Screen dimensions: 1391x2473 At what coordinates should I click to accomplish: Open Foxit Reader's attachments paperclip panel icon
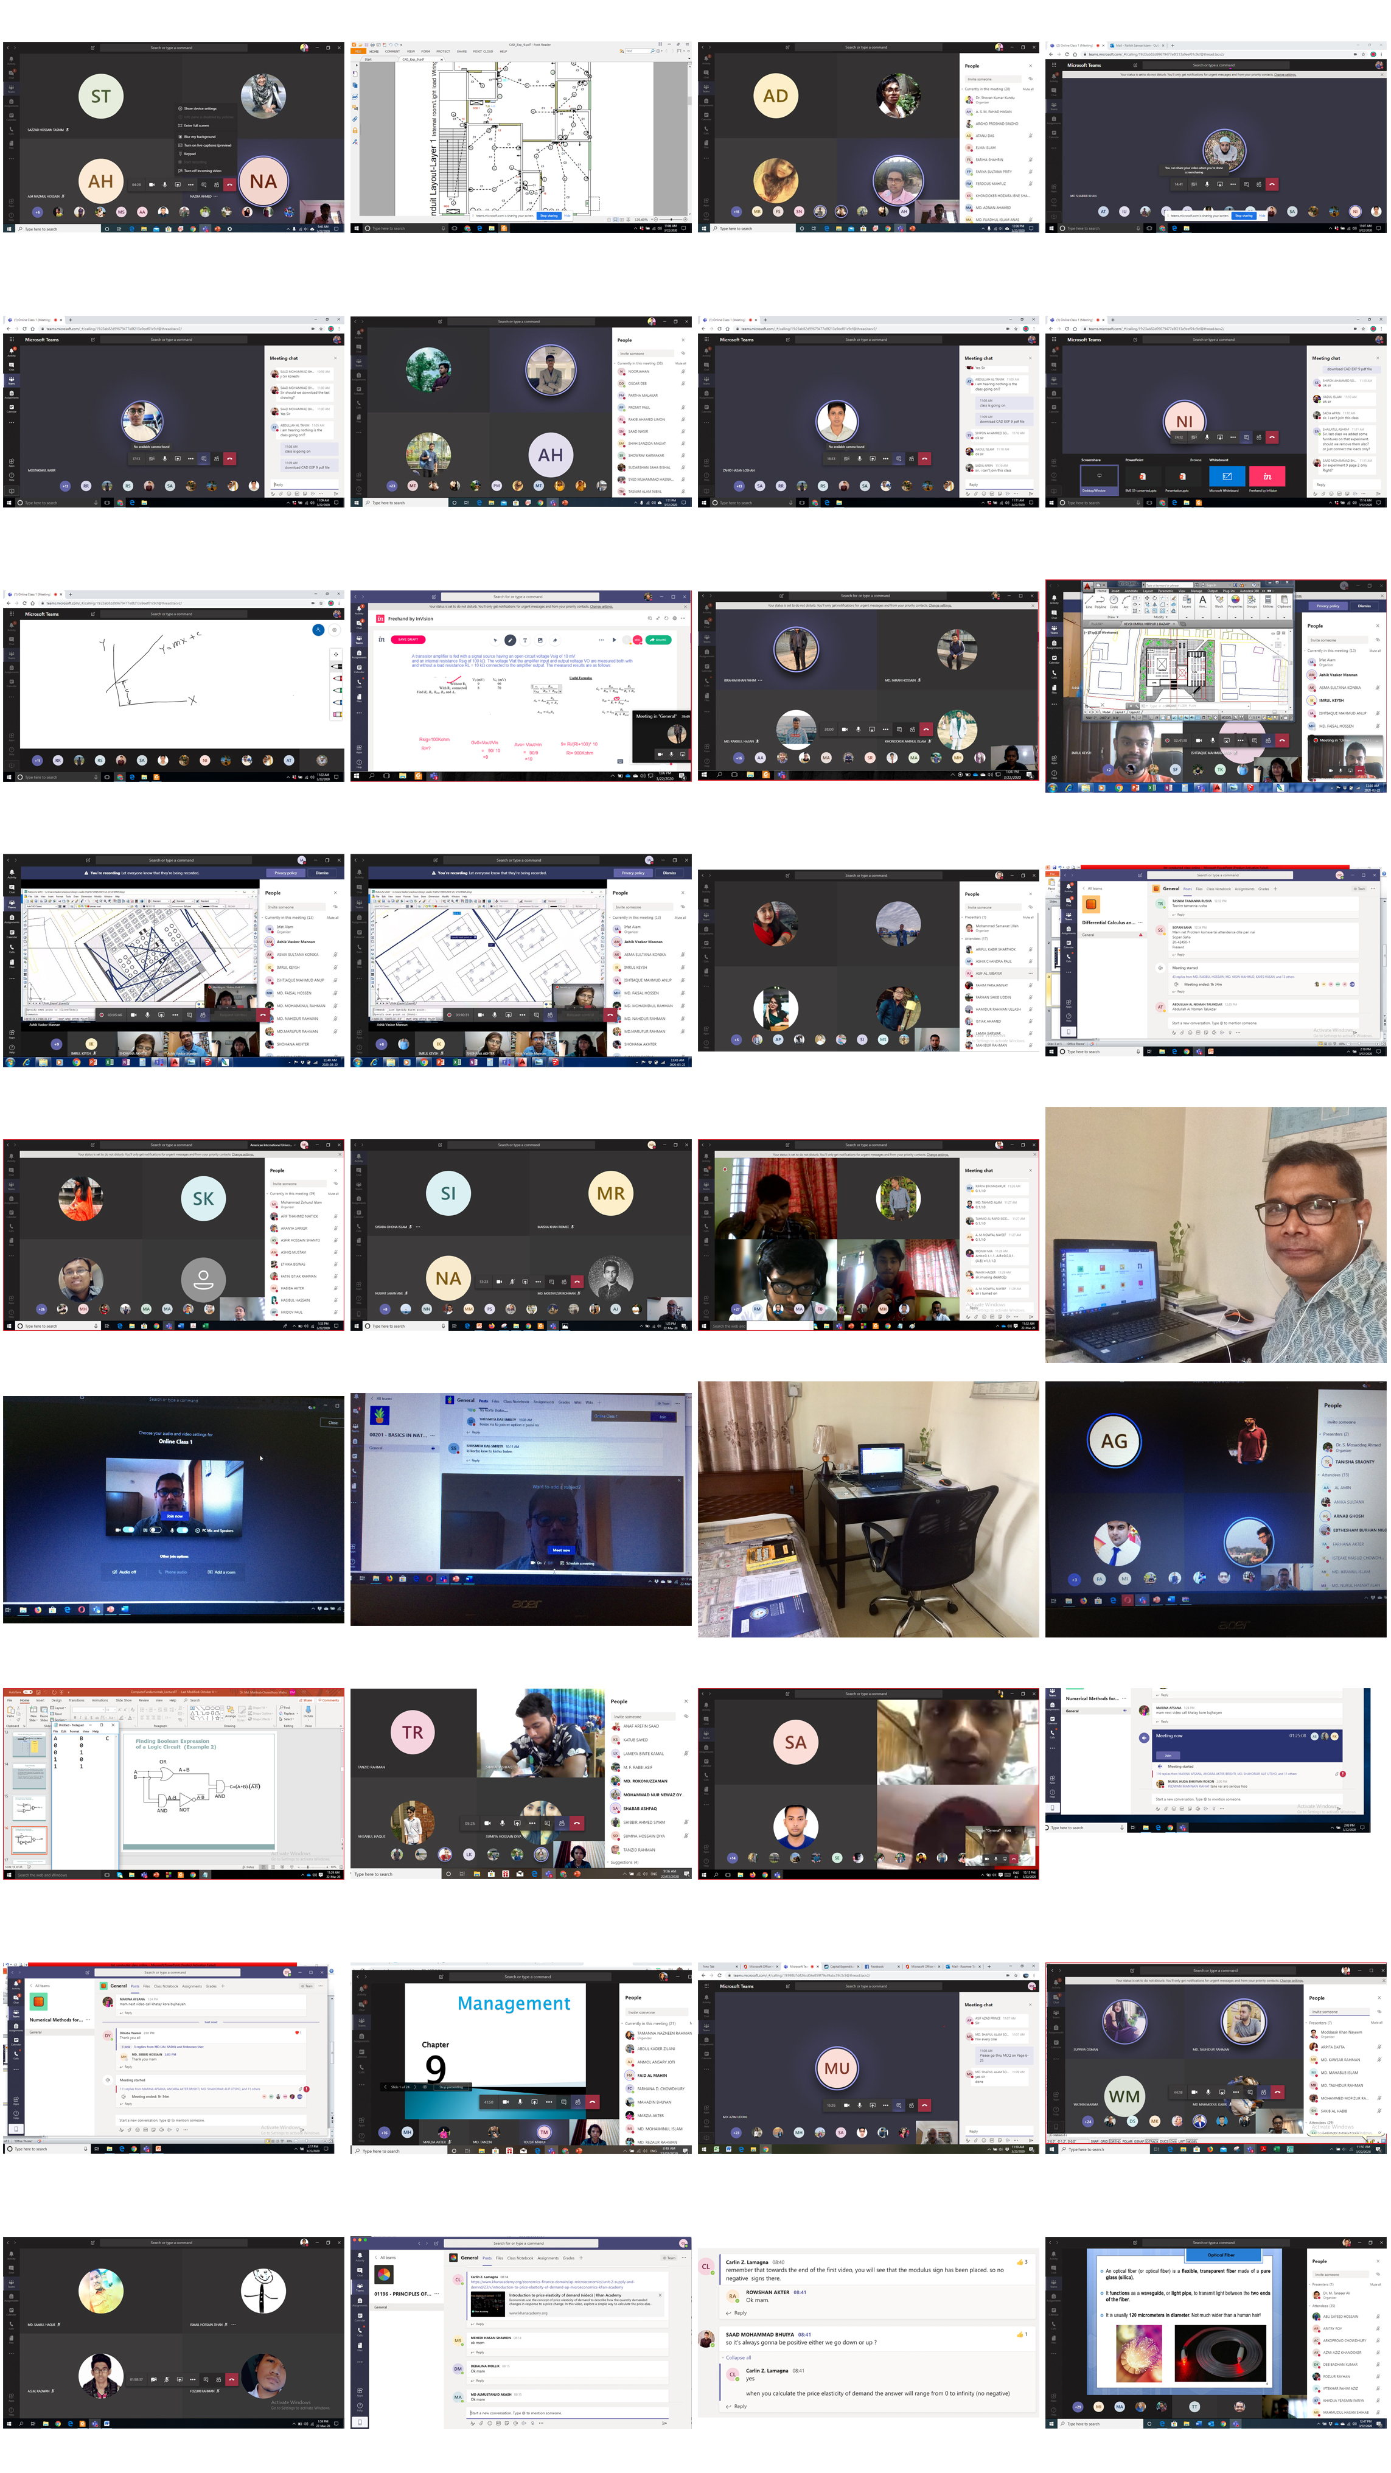pos(355,120)
